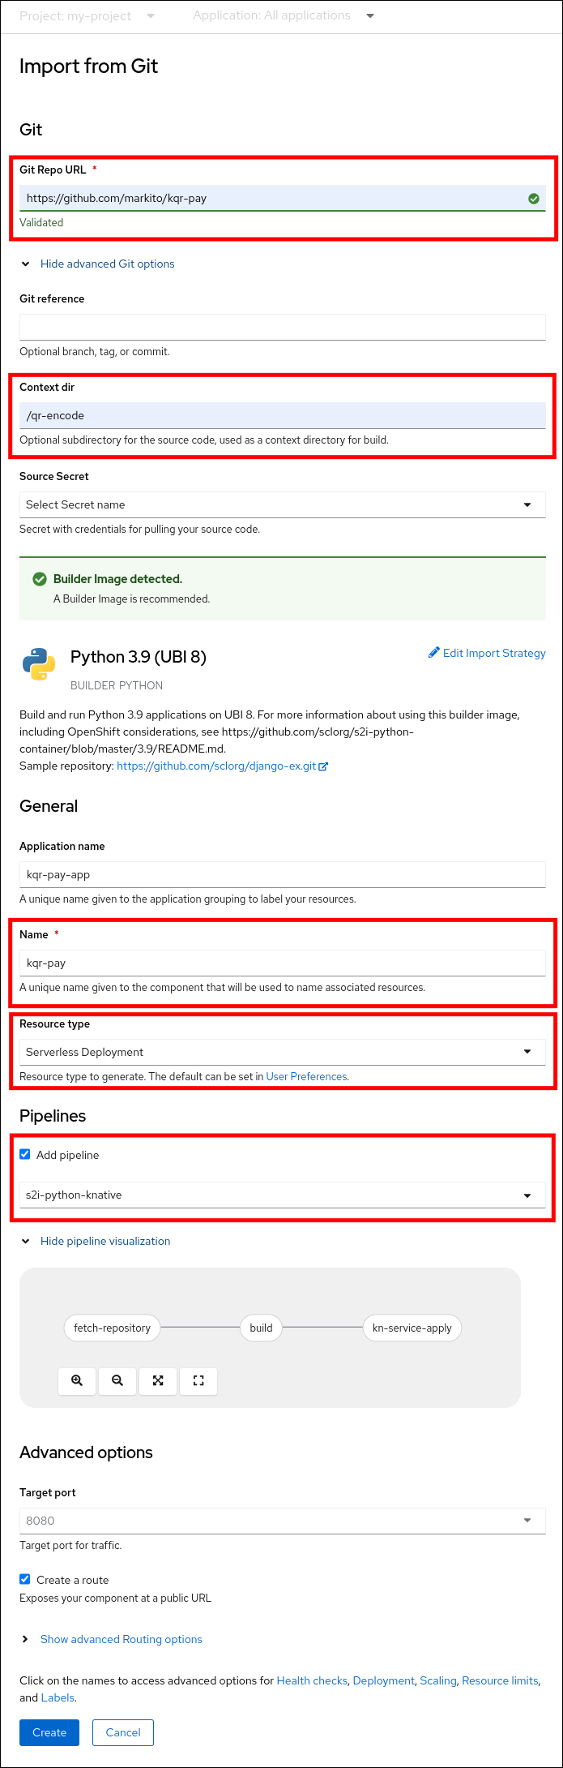This screenshot has height=1768, width=563.
Task: Zoom out of the pipeline visualization
Action: (117, 1381)
